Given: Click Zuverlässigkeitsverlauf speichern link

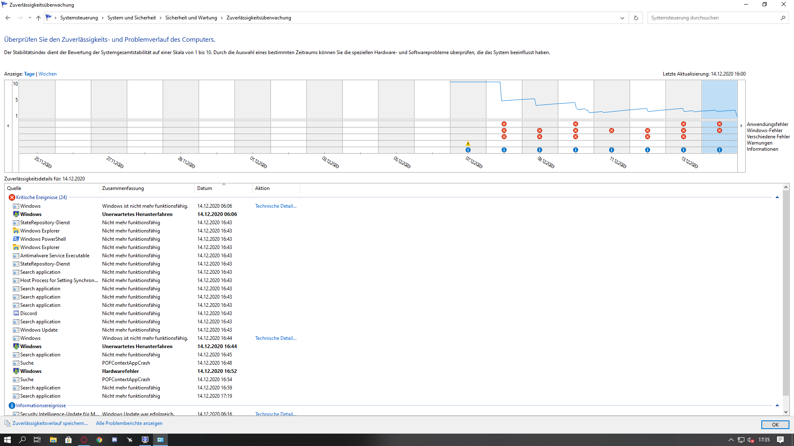Looking at the screenshot, I should tap(50, 423).
